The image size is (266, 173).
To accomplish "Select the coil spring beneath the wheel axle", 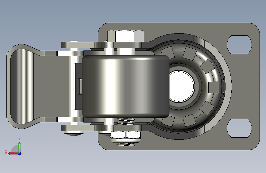I will (126, 121).
